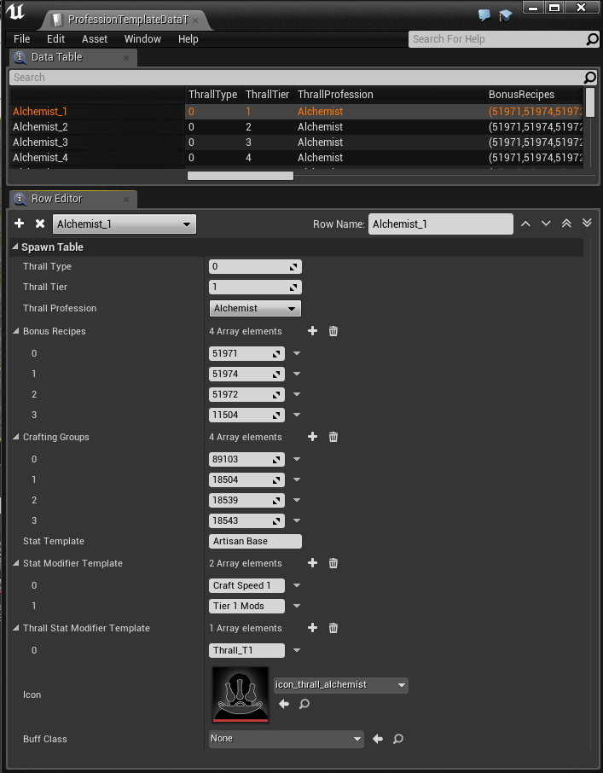Viewport: 603px width, 773px height.
Task: Jump to last row with double-down arrow
Action: click(x=587, y=224)
